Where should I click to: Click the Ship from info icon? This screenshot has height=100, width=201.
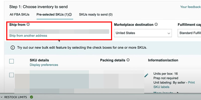[x=28, y=24]
